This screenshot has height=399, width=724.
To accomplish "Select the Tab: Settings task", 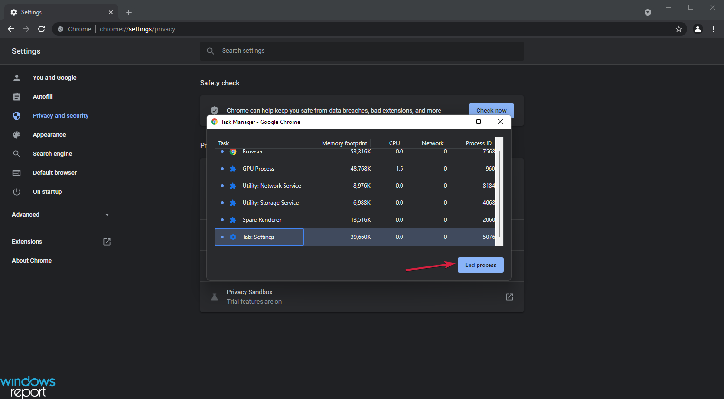I will click(x=355, y=237).
